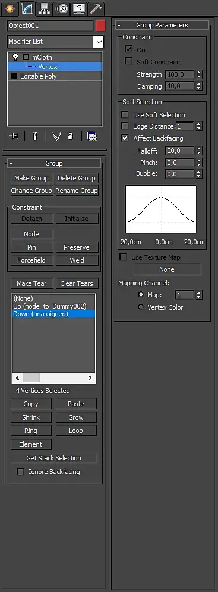218x592 pixels.
Task: Collapse the mCloth modifier tree
Action: pyautogui.click(x=26, y=57)
